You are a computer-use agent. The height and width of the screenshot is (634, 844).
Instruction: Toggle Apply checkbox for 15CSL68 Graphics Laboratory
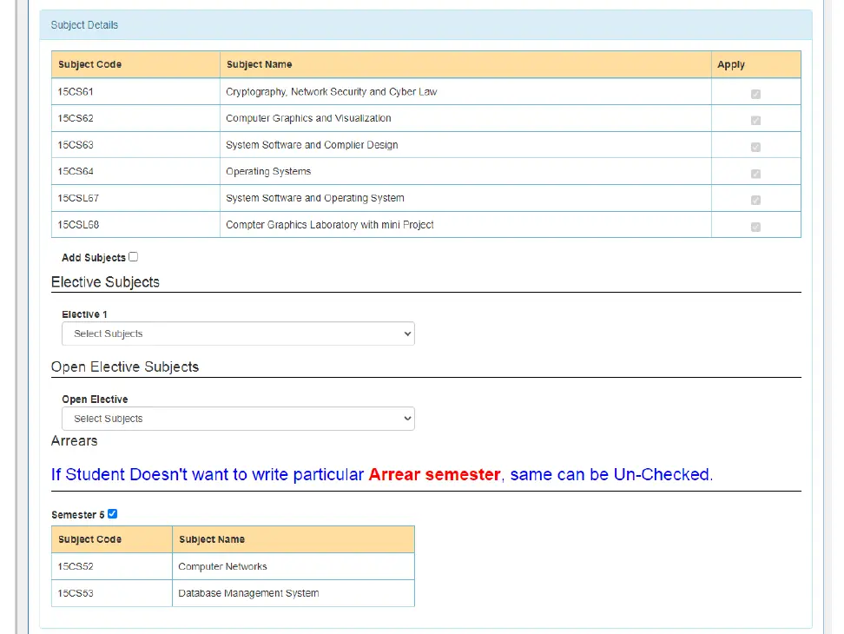coord(755,228)
